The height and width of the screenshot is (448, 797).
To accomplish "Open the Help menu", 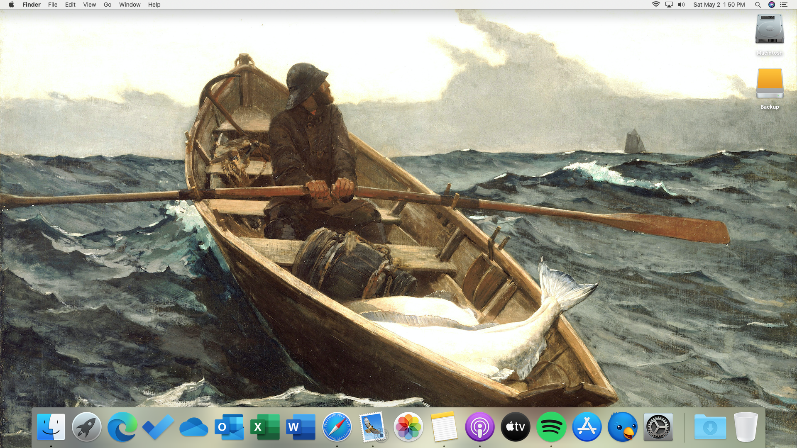I will [x=154, y=5].
